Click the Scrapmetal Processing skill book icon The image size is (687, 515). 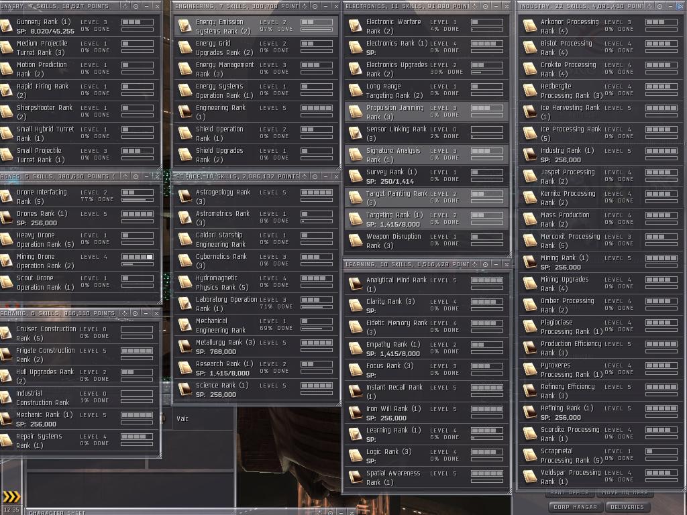530,455
